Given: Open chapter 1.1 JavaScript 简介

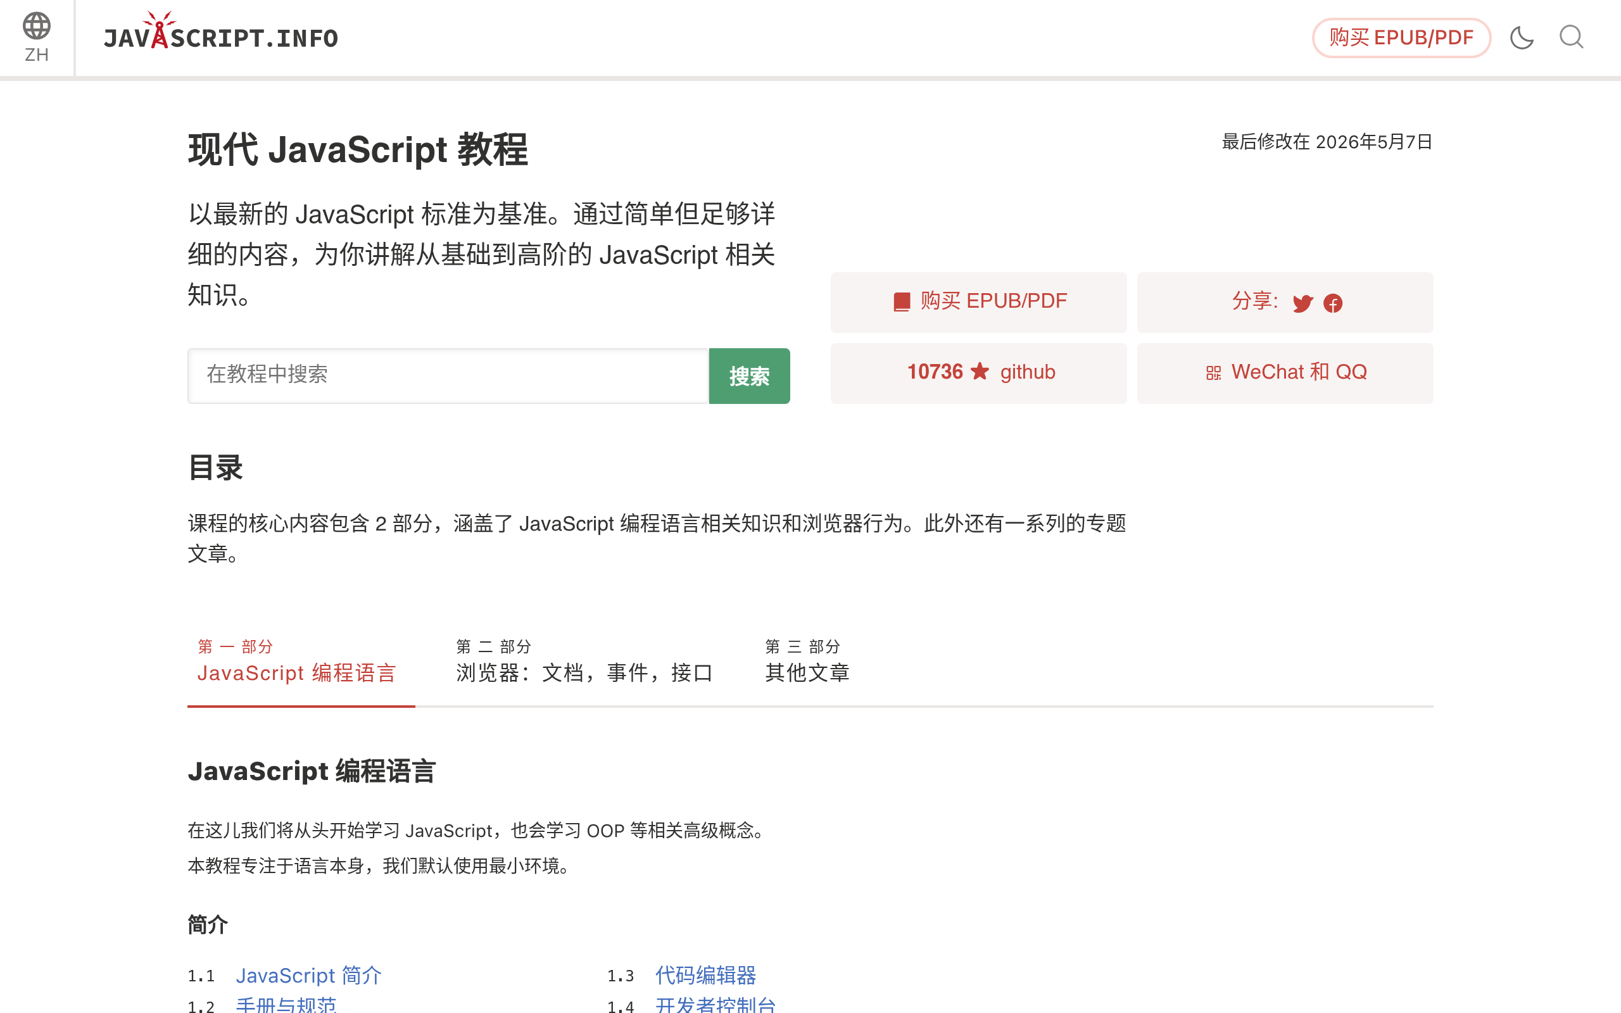Looking at the screenshot, I should click(308, 976).
